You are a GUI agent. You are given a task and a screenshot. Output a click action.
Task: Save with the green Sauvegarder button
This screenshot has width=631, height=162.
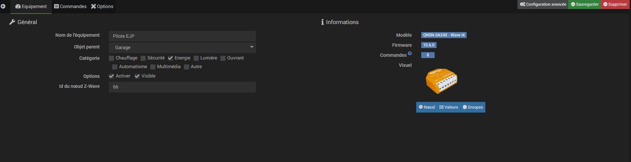(585, 4)
